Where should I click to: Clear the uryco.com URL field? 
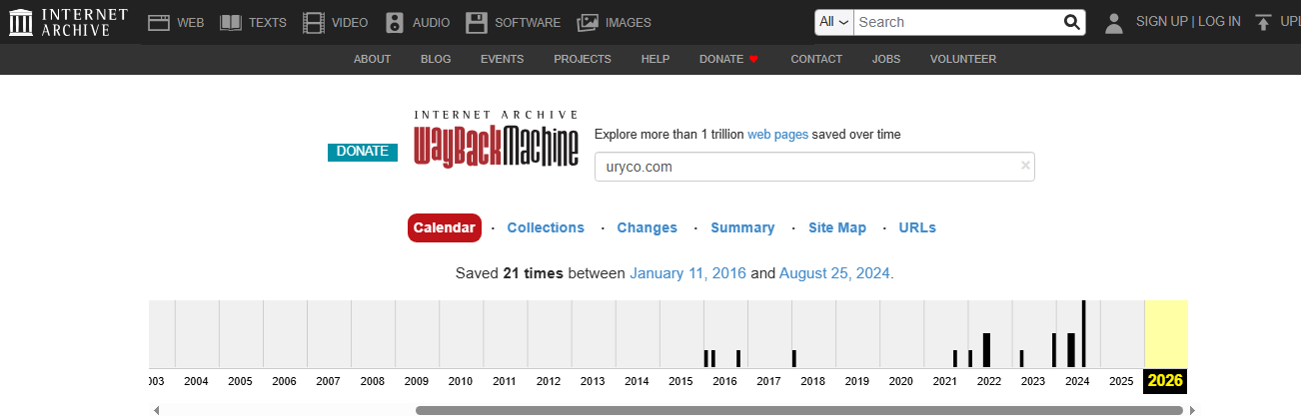(1025, 166)
